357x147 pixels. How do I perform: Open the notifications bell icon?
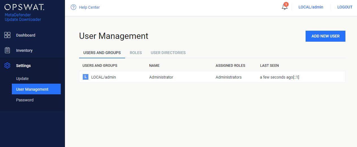[284, 7]
